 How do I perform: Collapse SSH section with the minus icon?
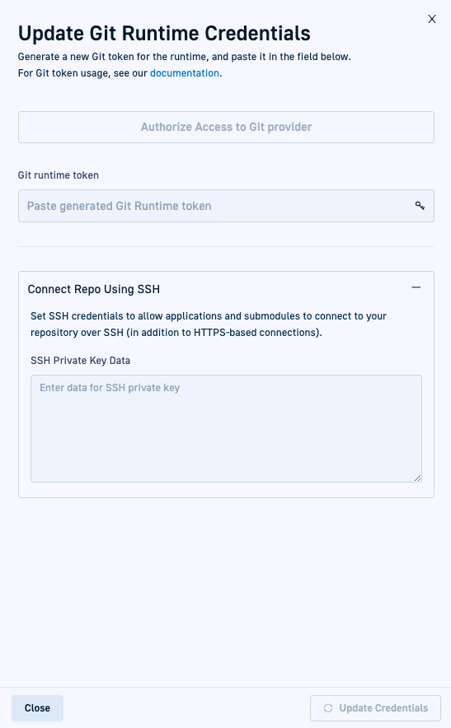click(x=416, y=287)
